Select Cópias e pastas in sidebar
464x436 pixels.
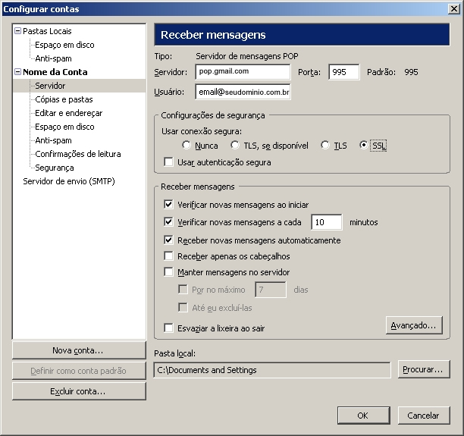64,99
